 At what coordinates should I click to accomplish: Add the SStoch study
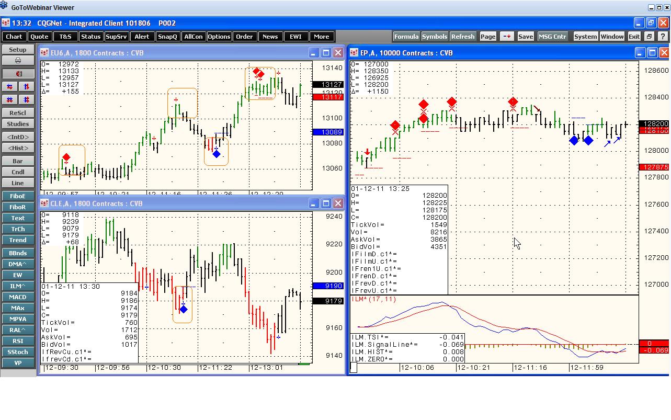click(18, 352)
